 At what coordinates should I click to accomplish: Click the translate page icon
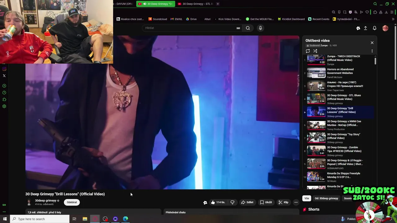pos(356,12)
